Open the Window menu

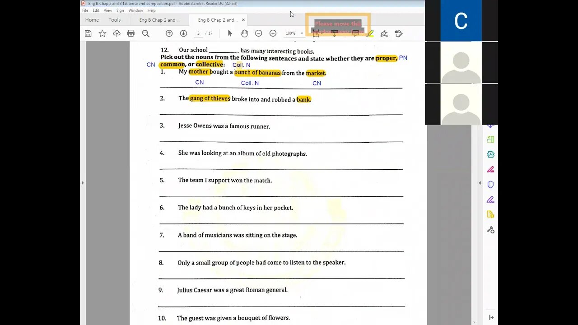click(135, 10)
